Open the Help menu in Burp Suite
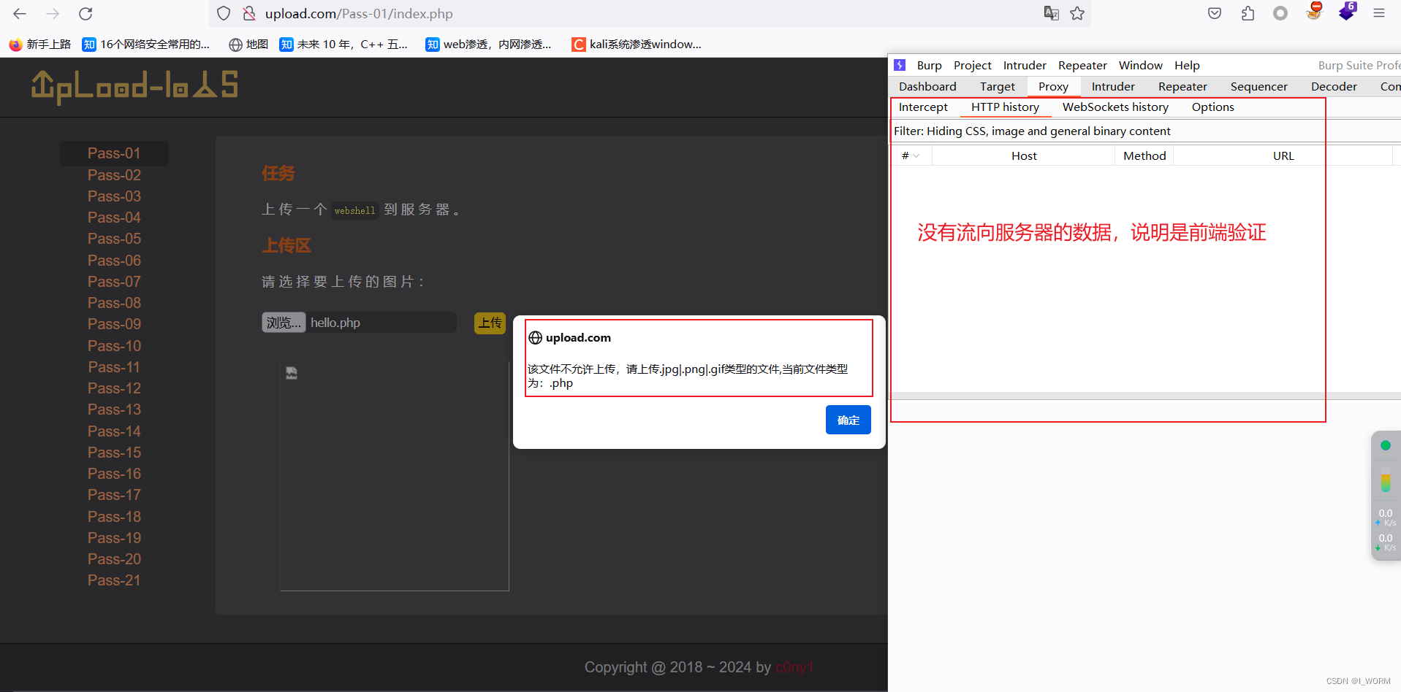This screenshot has height=692, width=1401. point(1187,65)
